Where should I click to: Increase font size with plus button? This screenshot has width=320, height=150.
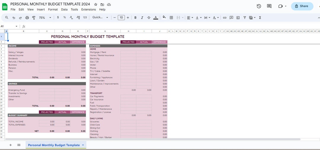point(128,18)
